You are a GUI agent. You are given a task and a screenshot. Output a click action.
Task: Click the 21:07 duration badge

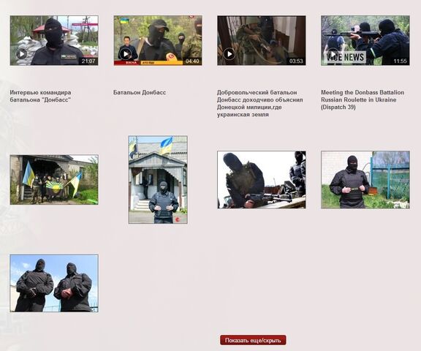(88, 61)
